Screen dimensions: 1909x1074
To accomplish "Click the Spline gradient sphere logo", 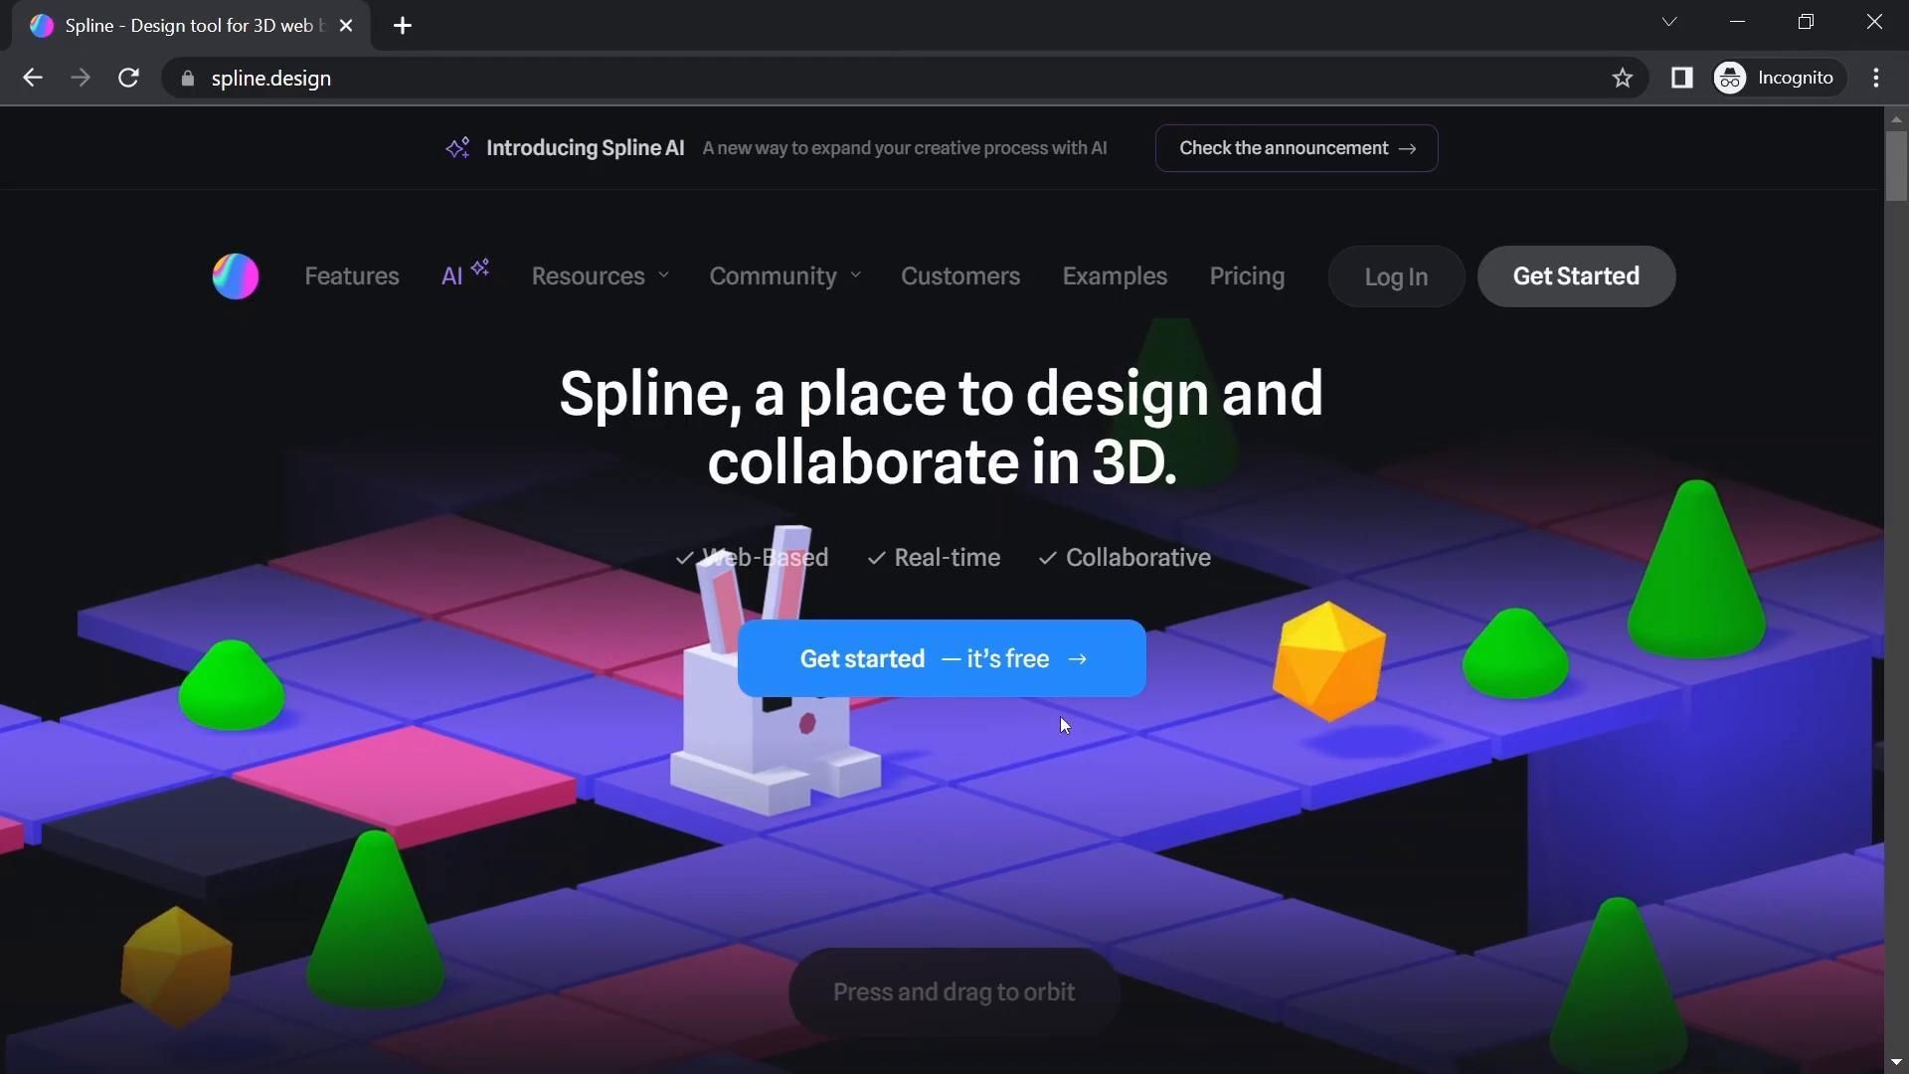I will pos(236,276).
